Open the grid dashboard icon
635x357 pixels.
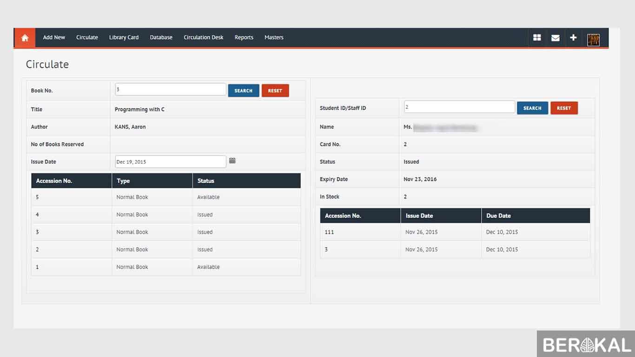click(x=537, y=38)
